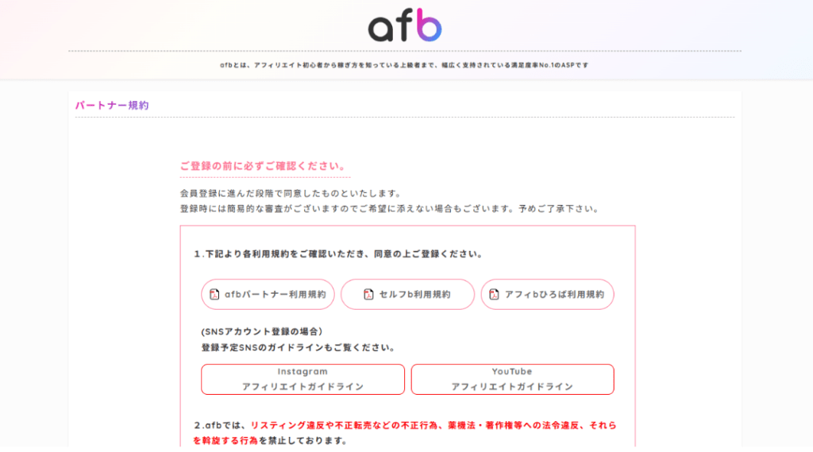The height and width of the screenshot is (452, 813).
Task: Click the afb logo at top
Action: click(405, 25)
